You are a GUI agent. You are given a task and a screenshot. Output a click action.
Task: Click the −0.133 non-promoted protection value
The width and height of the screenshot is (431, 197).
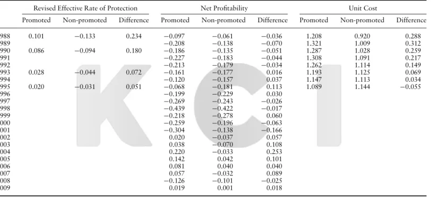[85, 36]
